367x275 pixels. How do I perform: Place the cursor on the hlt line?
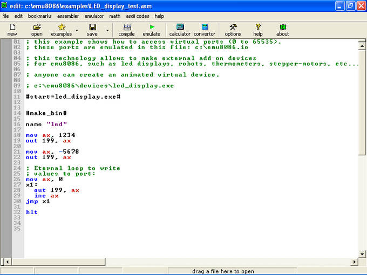point(32,212)
